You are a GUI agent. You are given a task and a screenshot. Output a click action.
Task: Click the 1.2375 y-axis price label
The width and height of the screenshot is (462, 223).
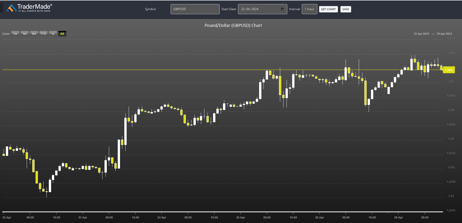(x=451, y=153)
